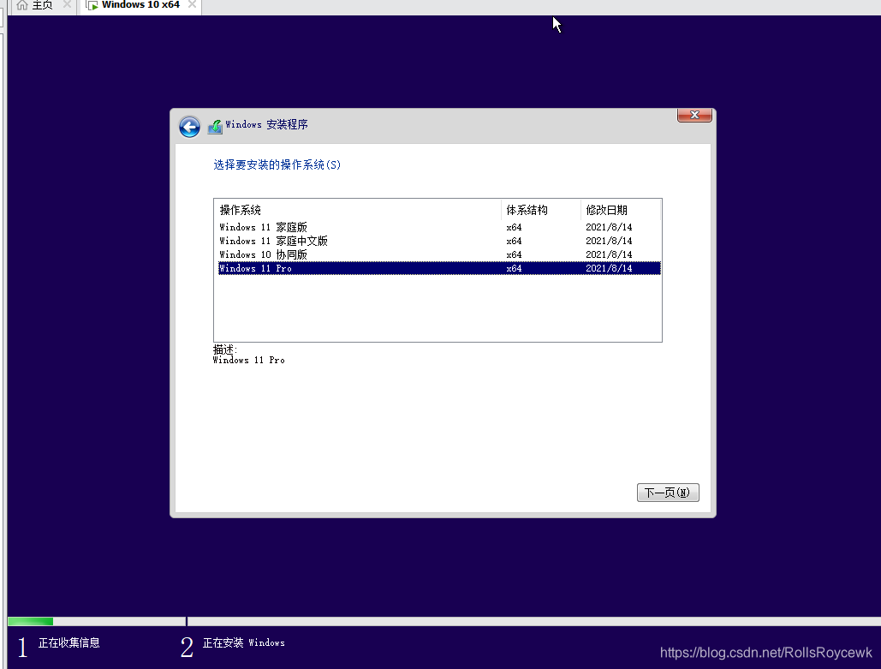Switch to the 主页 tab
The width and height of the screenshot is (881, 669).
[x=42, y=5]
